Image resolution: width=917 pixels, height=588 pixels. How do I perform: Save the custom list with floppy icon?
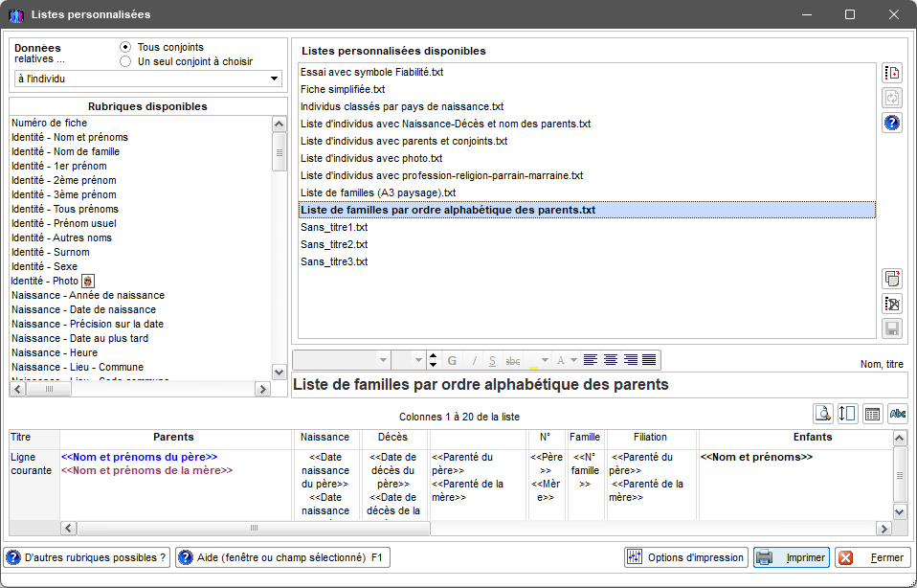(x=892, y=328)
